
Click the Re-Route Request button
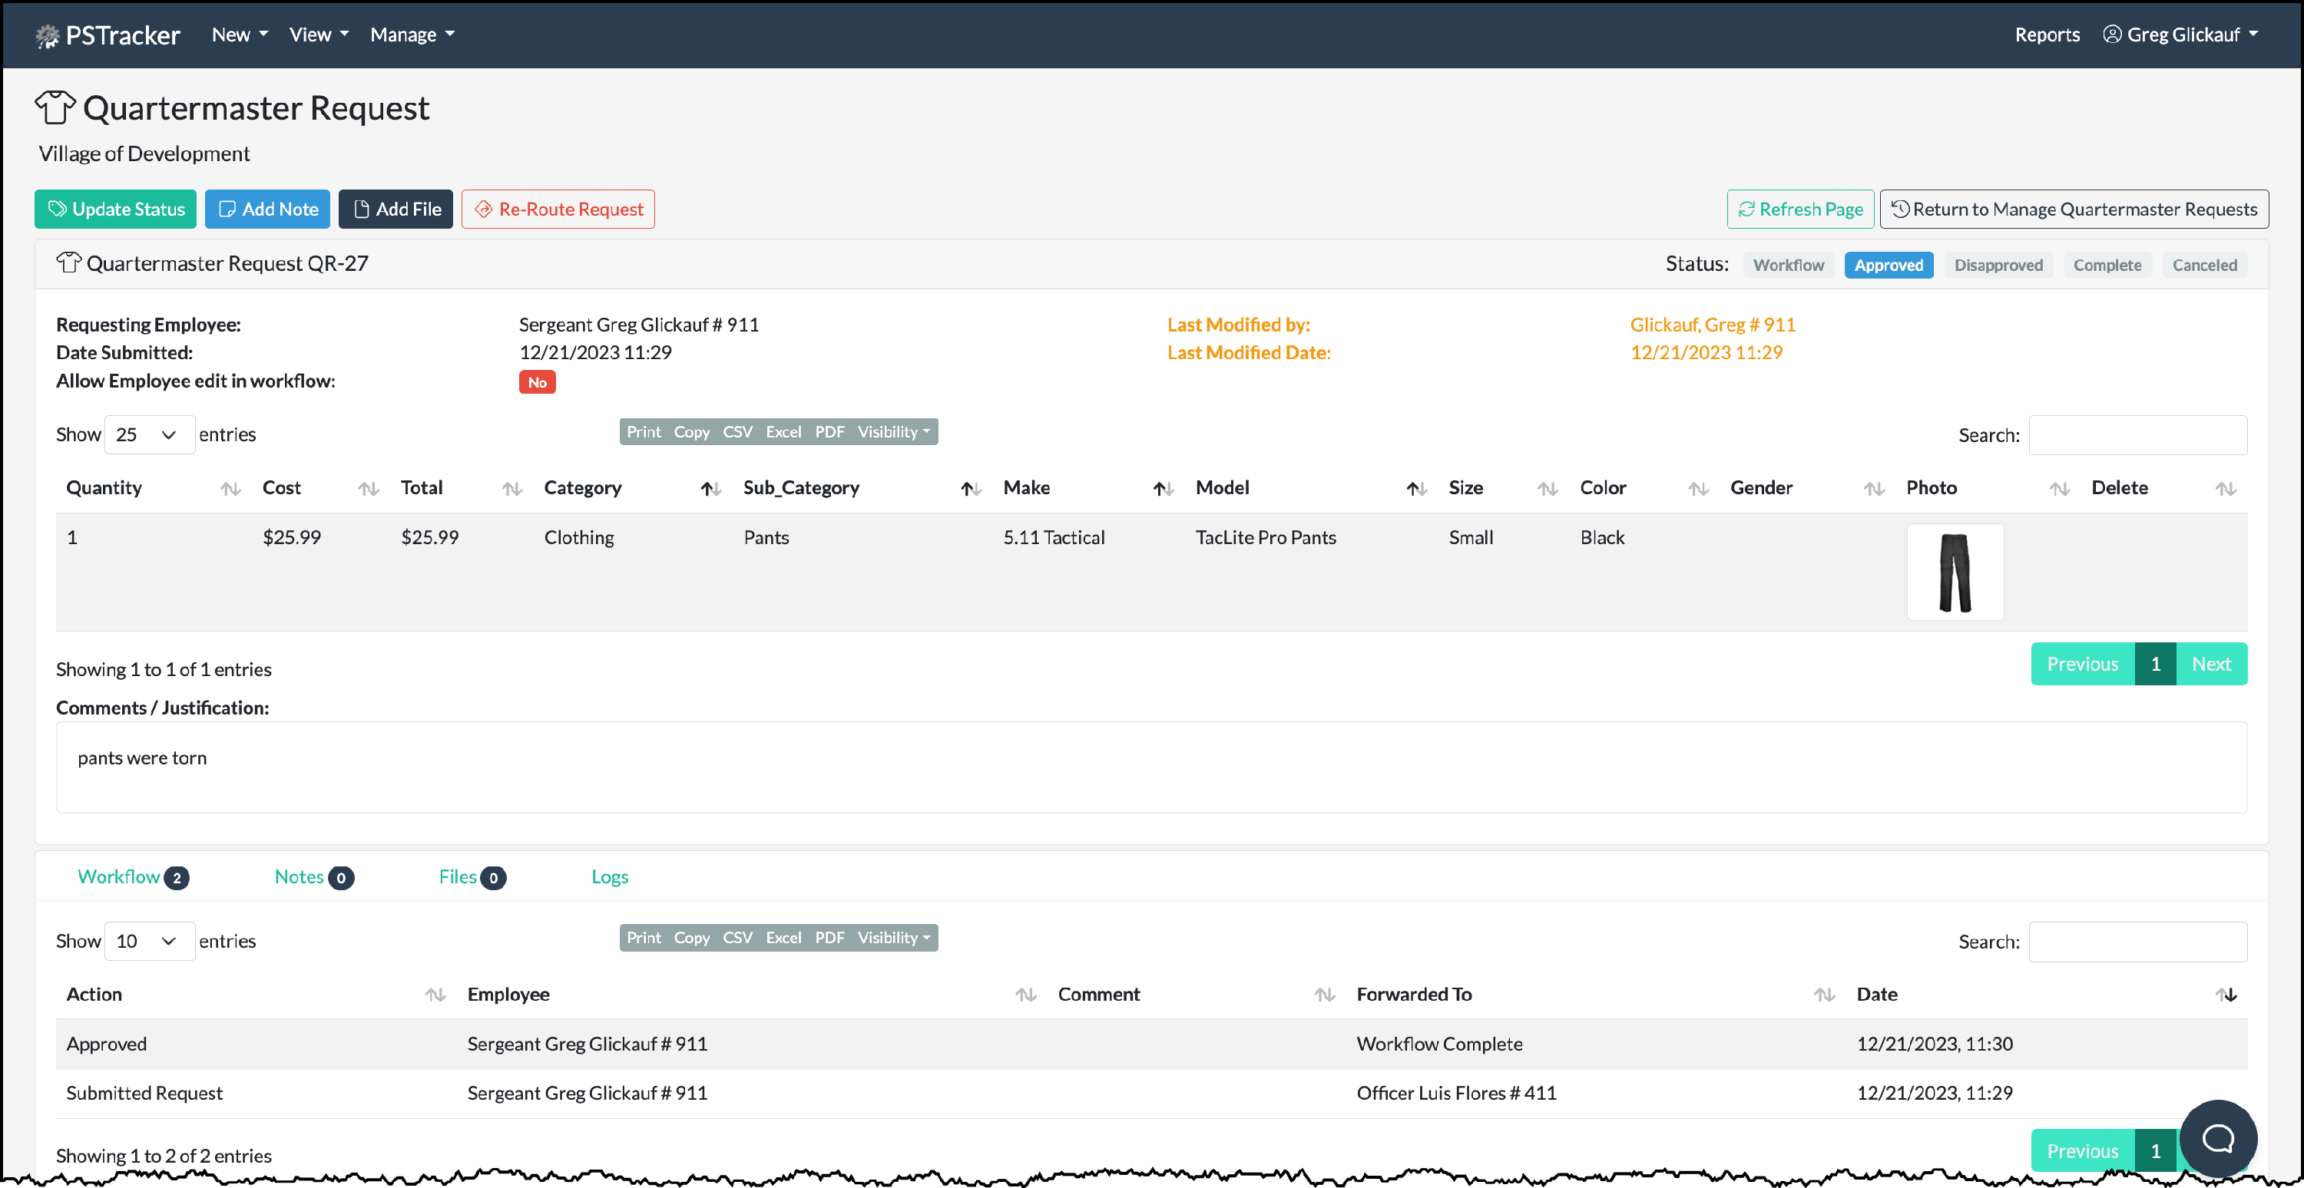click(x=558, y=208)
